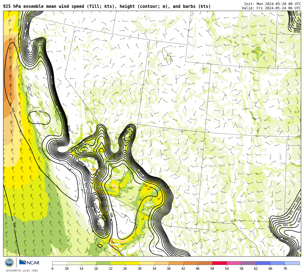Click the 'Init: Mon 2024-05-20 00 UTC' text
This screenshot has width=304, height=274.
click(272, 4)
